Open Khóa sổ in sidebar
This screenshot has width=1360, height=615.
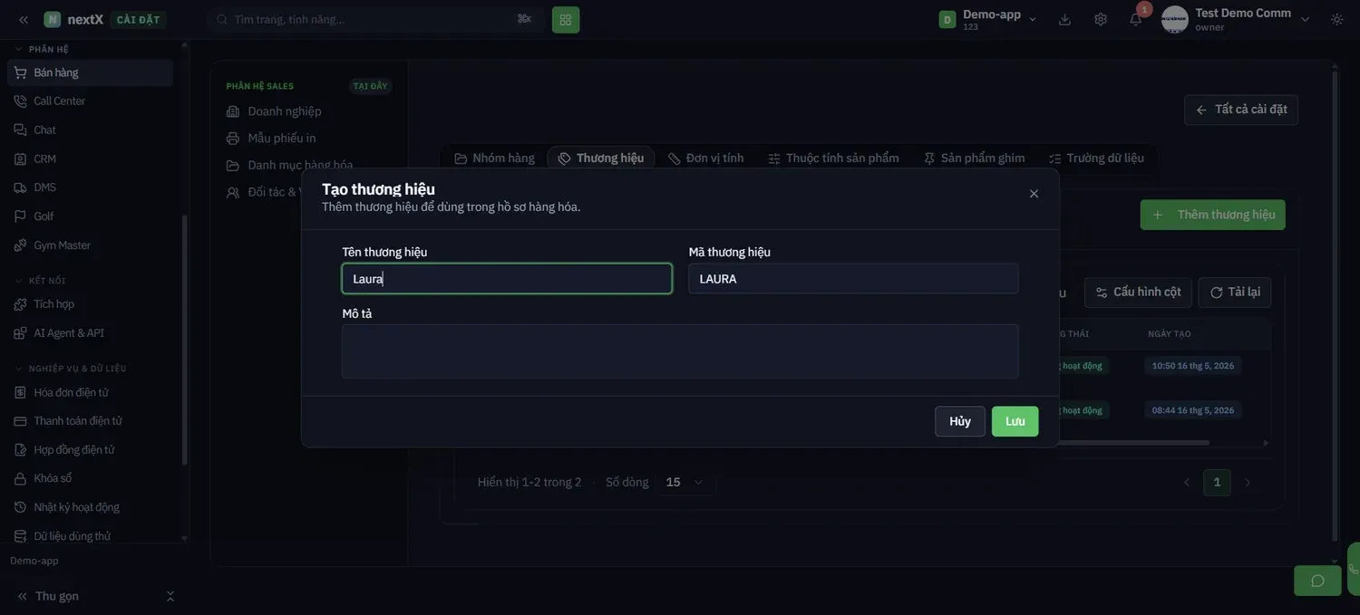tap(90, 478)
